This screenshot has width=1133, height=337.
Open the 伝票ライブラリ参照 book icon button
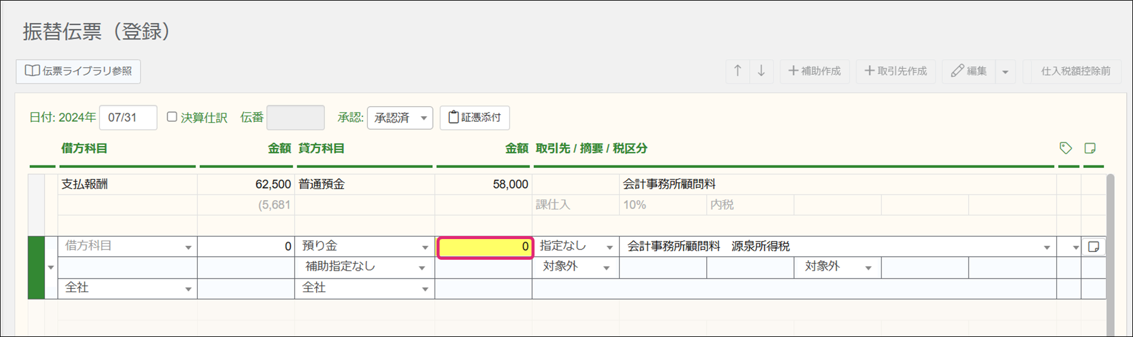[79, 71]
